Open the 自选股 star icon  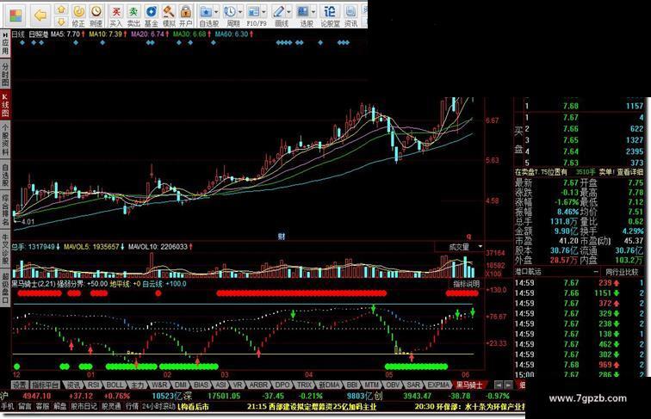coord(206,12)
